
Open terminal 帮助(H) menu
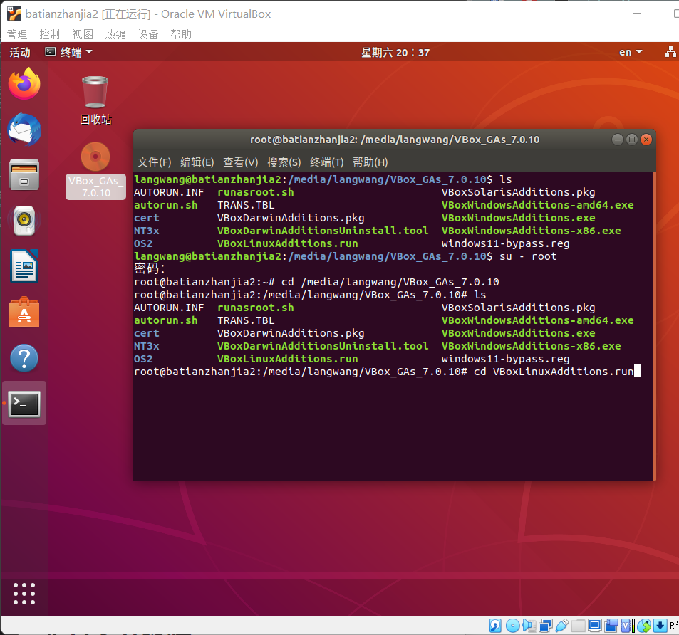tap(370, 162)
